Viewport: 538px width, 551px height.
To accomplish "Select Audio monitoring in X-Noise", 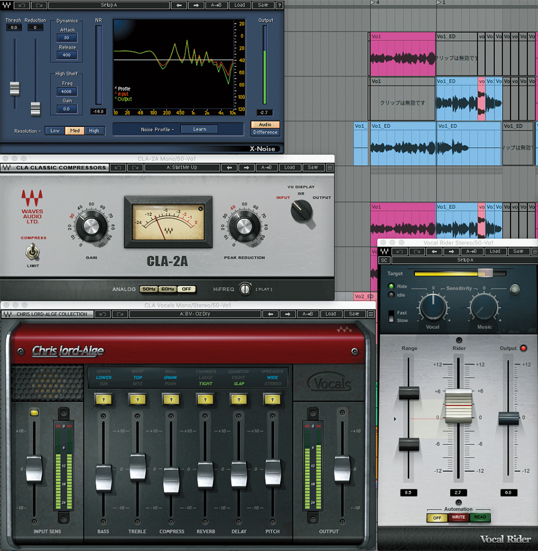I will [265, 125].
